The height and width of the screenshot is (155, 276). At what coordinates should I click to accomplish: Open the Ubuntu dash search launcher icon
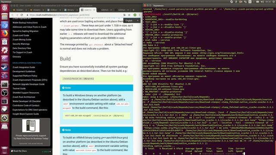5,8
